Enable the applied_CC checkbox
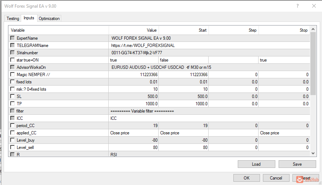Viewport: 322px width, 185px height. (x=12, y=133)
